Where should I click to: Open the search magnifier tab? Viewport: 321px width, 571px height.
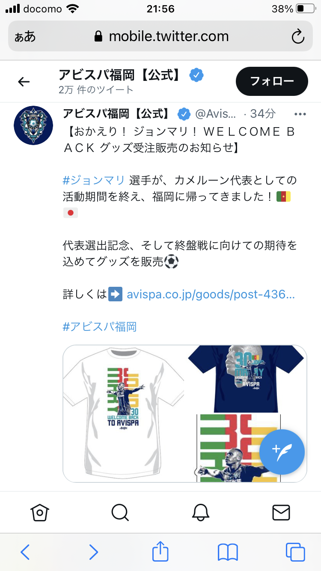coord(120,512)
